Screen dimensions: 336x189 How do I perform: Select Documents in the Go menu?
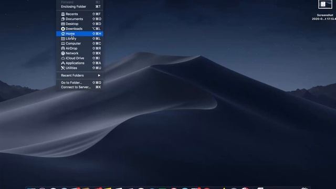pyautogui.click(x=80, y=19)
